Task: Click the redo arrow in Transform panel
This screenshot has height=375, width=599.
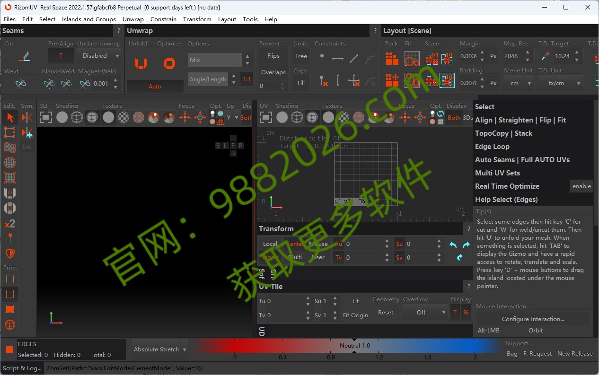Action: click(466, 244)
